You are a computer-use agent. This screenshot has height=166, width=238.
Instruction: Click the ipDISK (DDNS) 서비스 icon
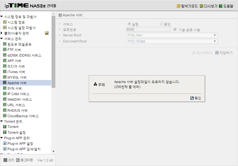pos(5,55)
